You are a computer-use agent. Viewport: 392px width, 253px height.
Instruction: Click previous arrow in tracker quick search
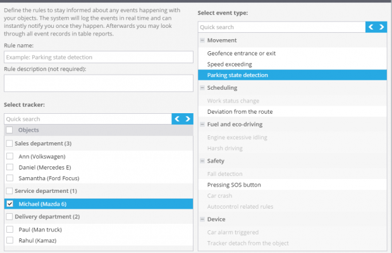pyautogui.click(x=177, y=119)
